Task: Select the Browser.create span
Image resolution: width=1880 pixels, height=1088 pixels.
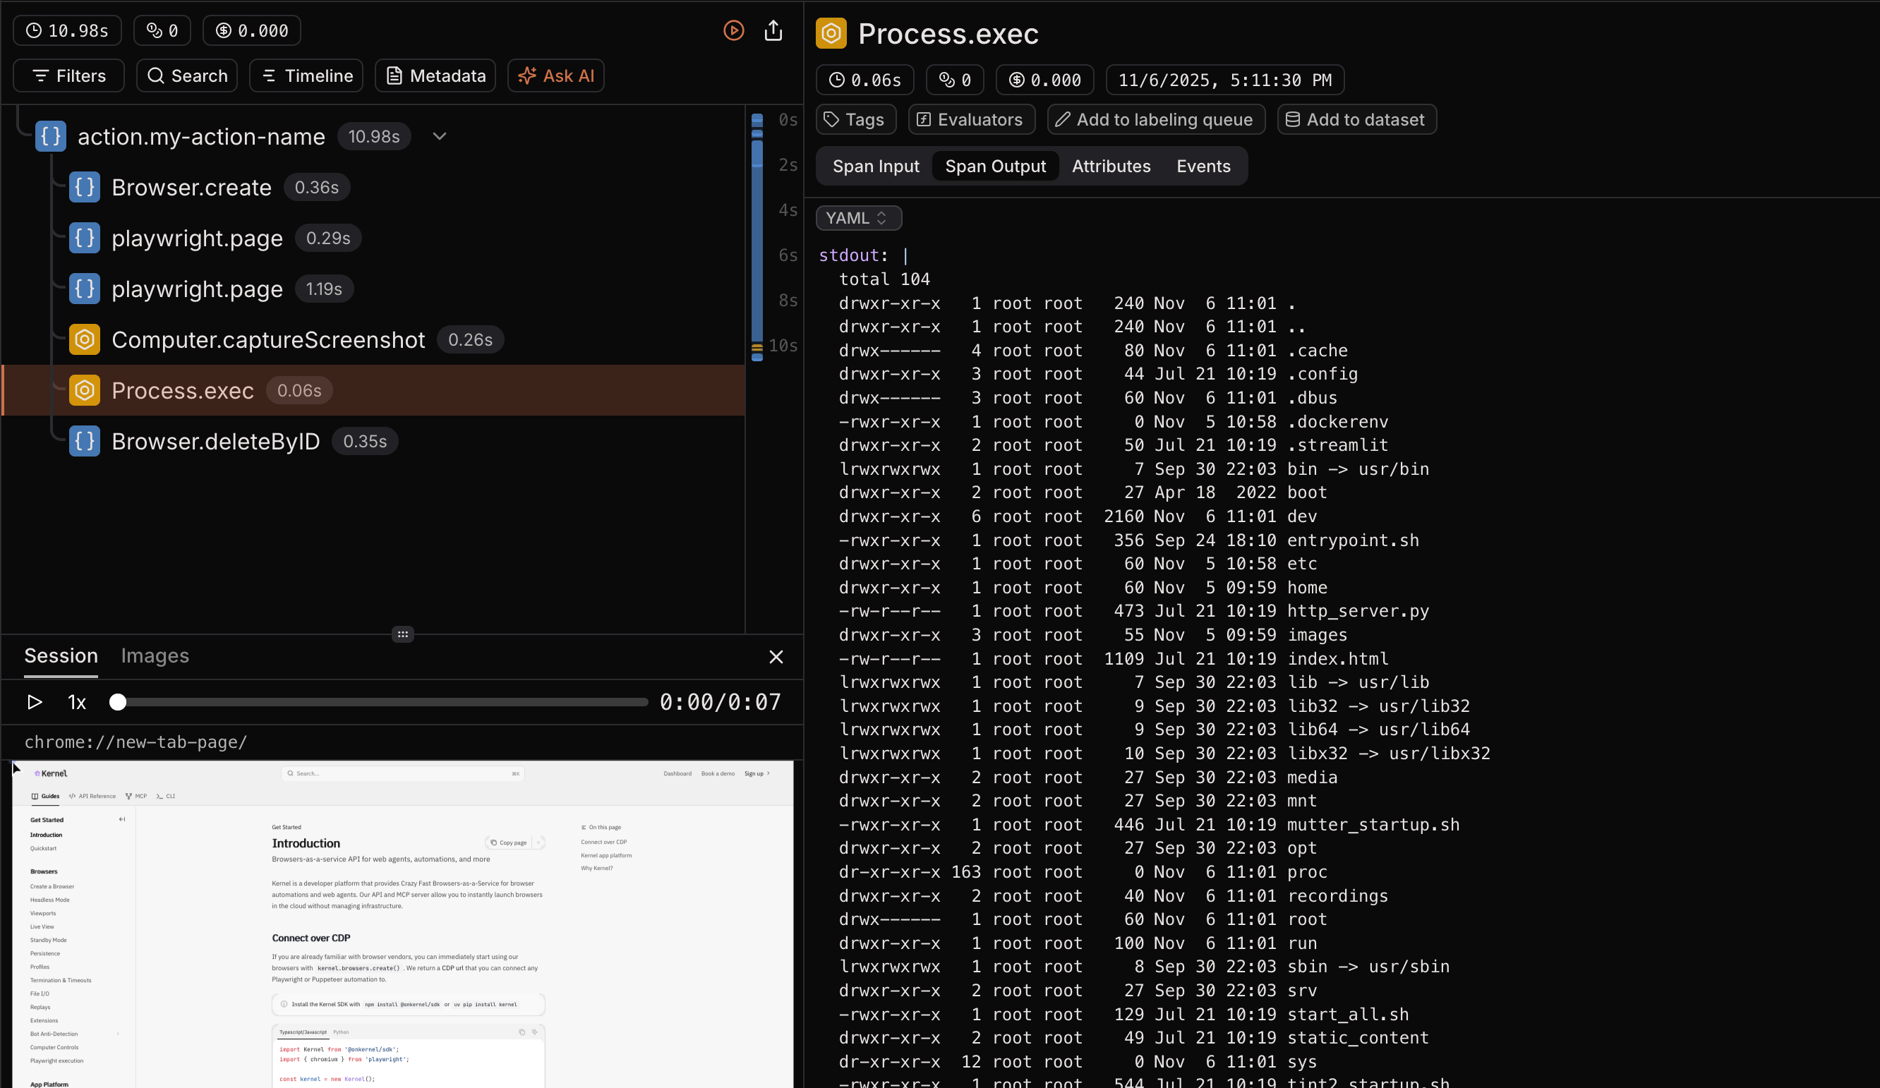Action: click(192, 188)
